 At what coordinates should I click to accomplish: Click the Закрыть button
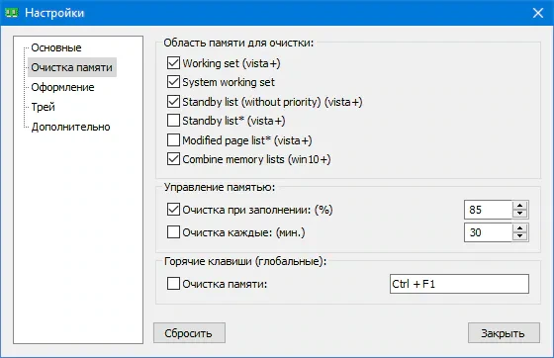click(x=504, y=333)
